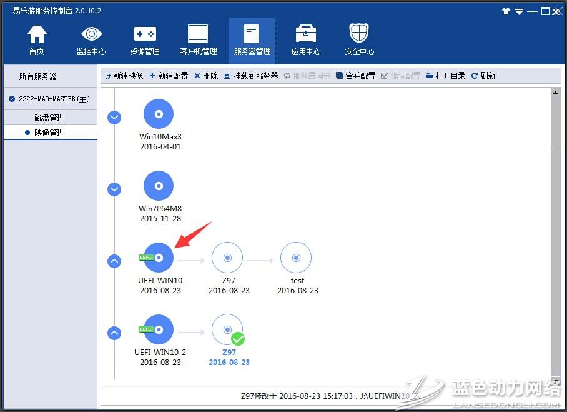
Task: Open the 资源管理 resource management
Action: [145, 40]
